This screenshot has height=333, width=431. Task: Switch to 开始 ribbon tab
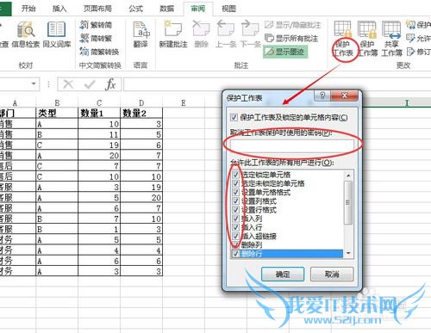(x=28, y=9)
